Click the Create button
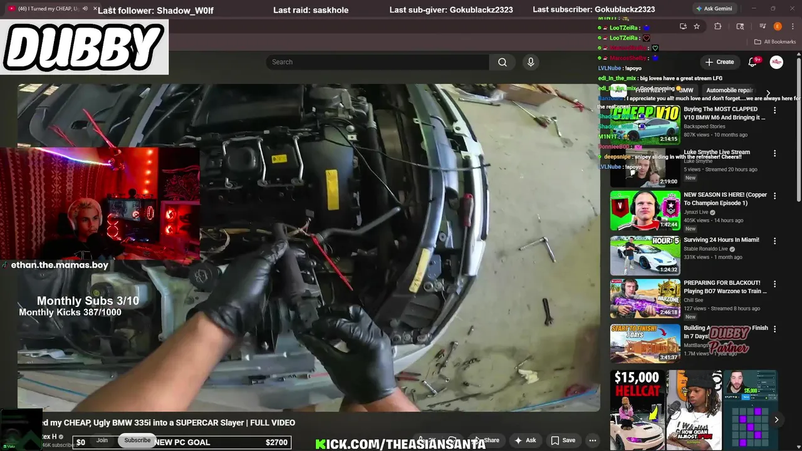This screenshot has height=451, width=802. click(x=719, y=62)
